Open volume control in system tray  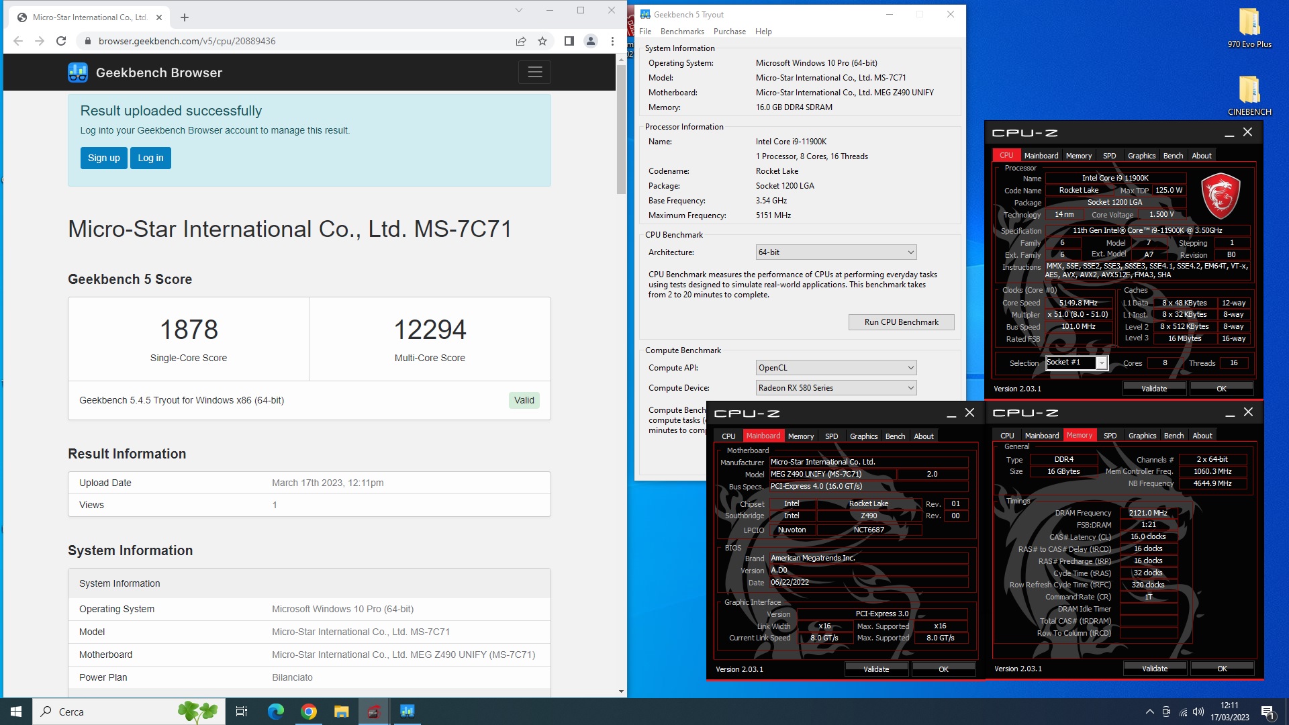[x=1198, y=712]
